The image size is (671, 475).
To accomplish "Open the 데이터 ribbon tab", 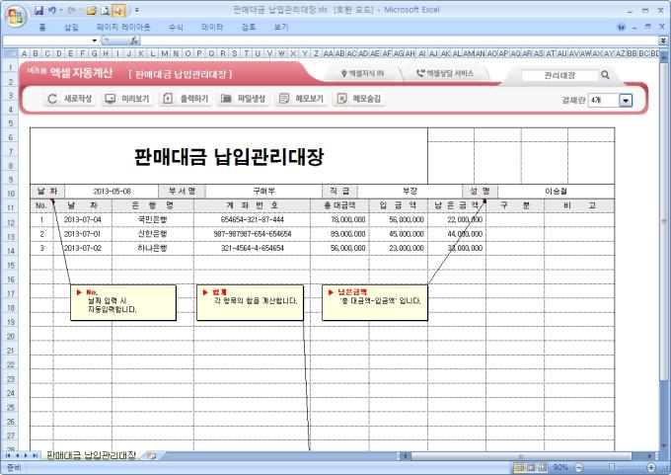I will [212, 28].
